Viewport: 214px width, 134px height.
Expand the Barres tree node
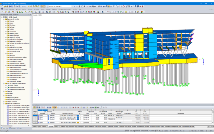(6, 53)
